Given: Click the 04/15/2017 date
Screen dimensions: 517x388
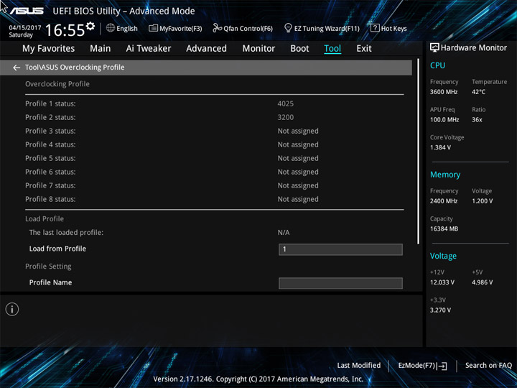Looking at the screenshot, I should (25, 28).
